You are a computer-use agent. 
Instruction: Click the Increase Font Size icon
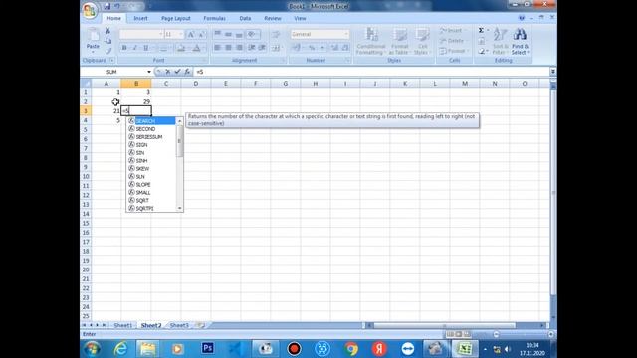pos(190,35)
